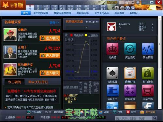Image resolution: width=163 pixels, height=122 pixels.
Task: Open 我的模拟实盘 submenu item
Action: point(41,13)
